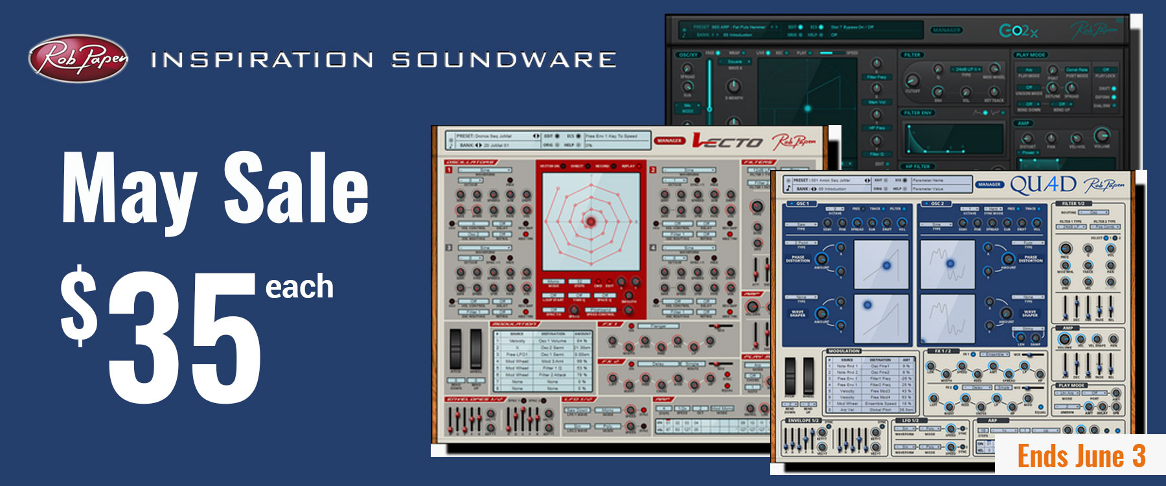Select oscillator 4 button in Vecto

point(653,248)
